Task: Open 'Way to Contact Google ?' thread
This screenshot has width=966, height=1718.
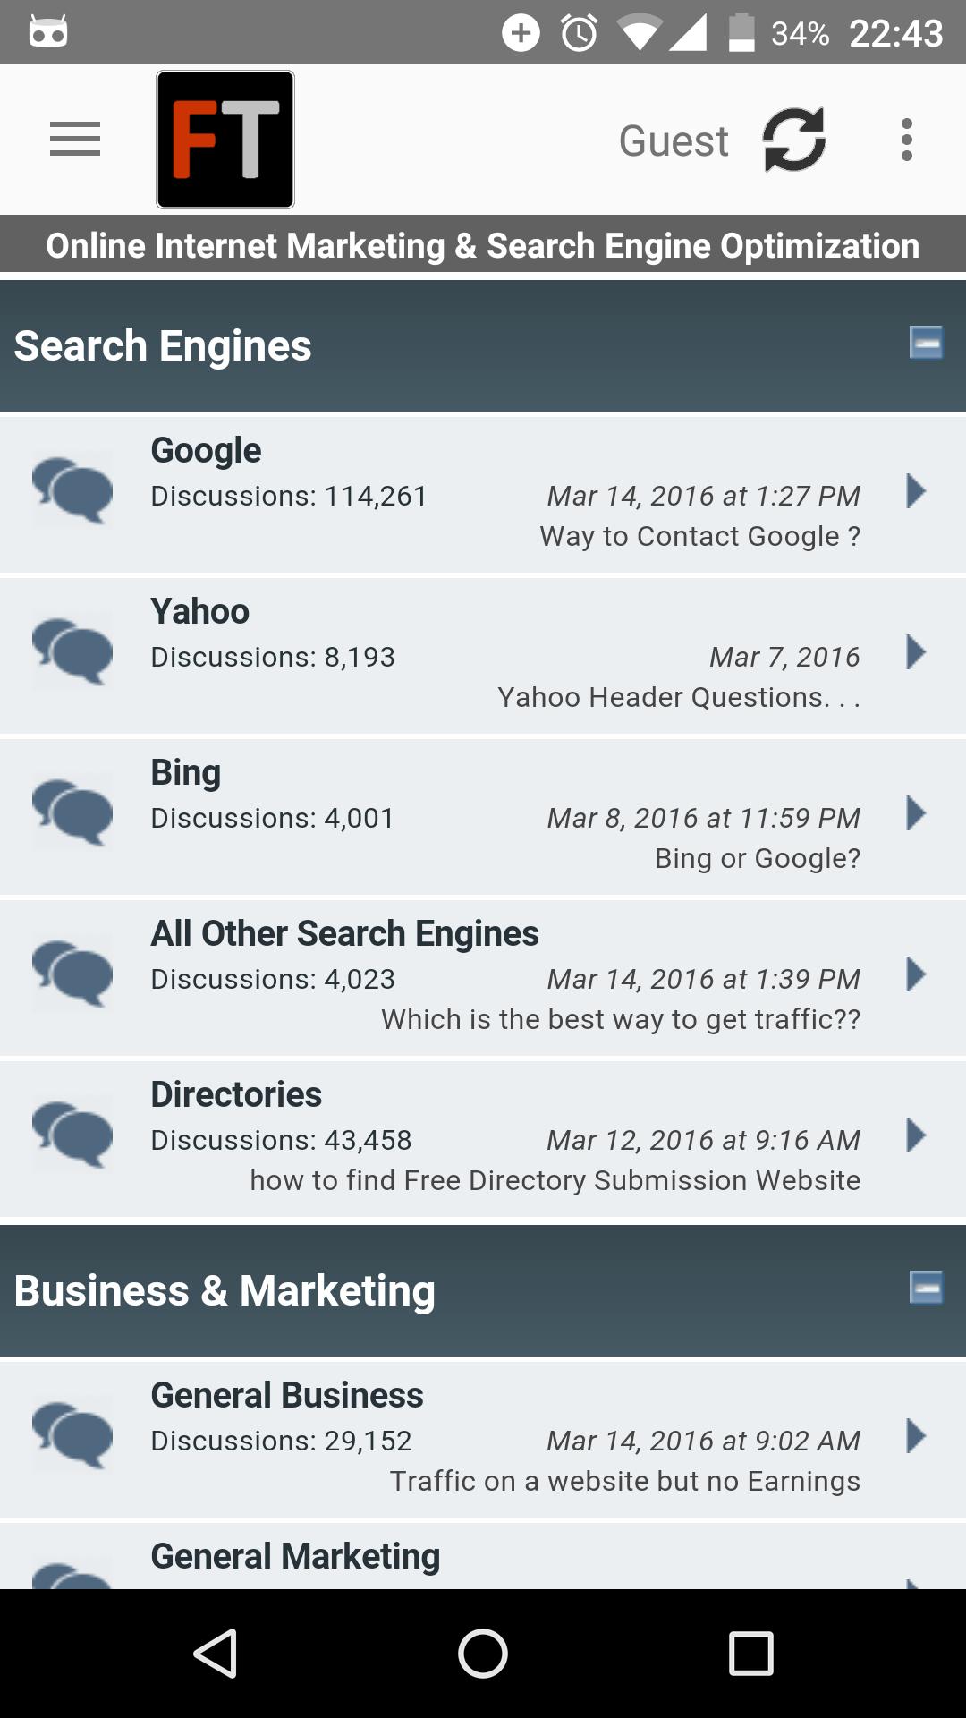Action: pyautogui.click(x=700, y=536)
